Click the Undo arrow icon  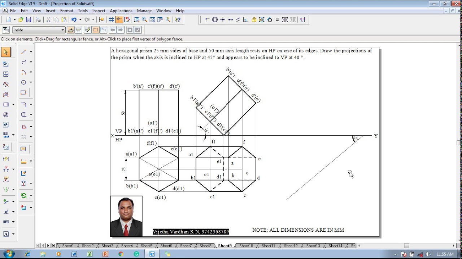74,20
